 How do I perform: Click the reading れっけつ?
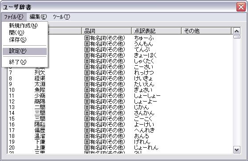[144, 73]
